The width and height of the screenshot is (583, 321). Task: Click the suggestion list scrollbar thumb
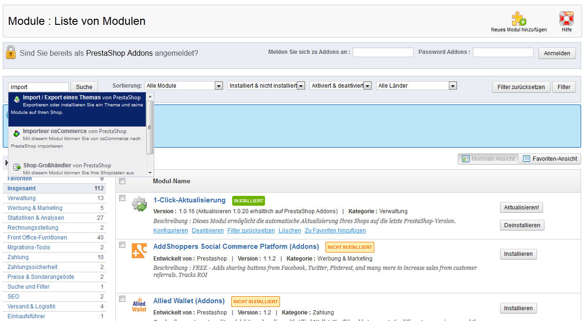(150, 127)
